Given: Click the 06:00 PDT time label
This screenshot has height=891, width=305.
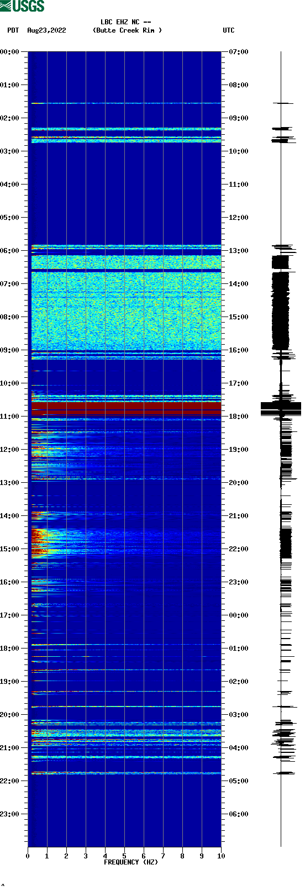Looking at the screenshot, I should pyautogui.click(x=10, y=251).
